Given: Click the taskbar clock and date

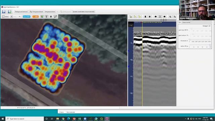Looking at the screenshot, I should pyautogui.click(x=205, y=119).
